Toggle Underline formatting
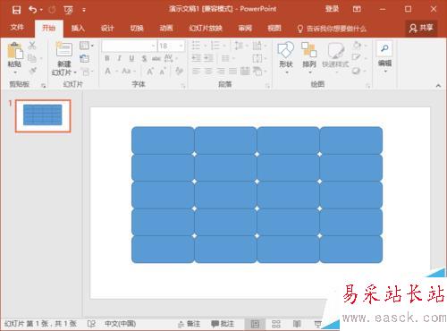 [131, 58]
